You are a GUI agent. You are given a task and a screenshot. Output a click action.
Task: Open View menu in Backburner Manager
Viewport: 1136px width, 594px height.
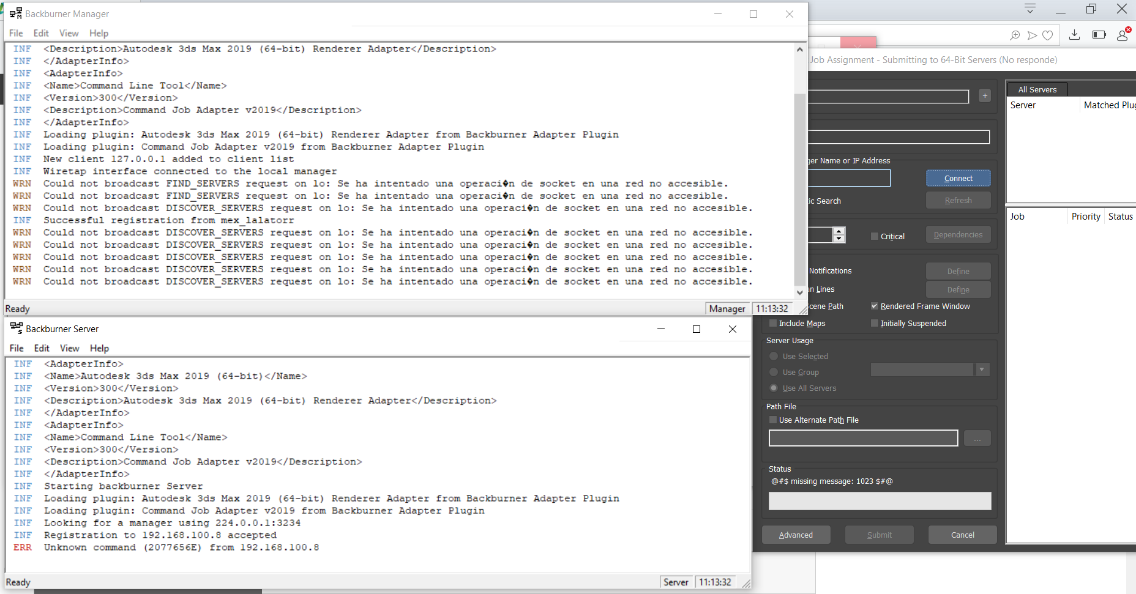[69, 33]
